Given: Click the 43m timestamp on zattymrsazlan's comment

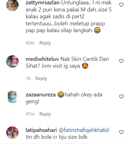Looking at the screenshot, I should click(30, 43).
